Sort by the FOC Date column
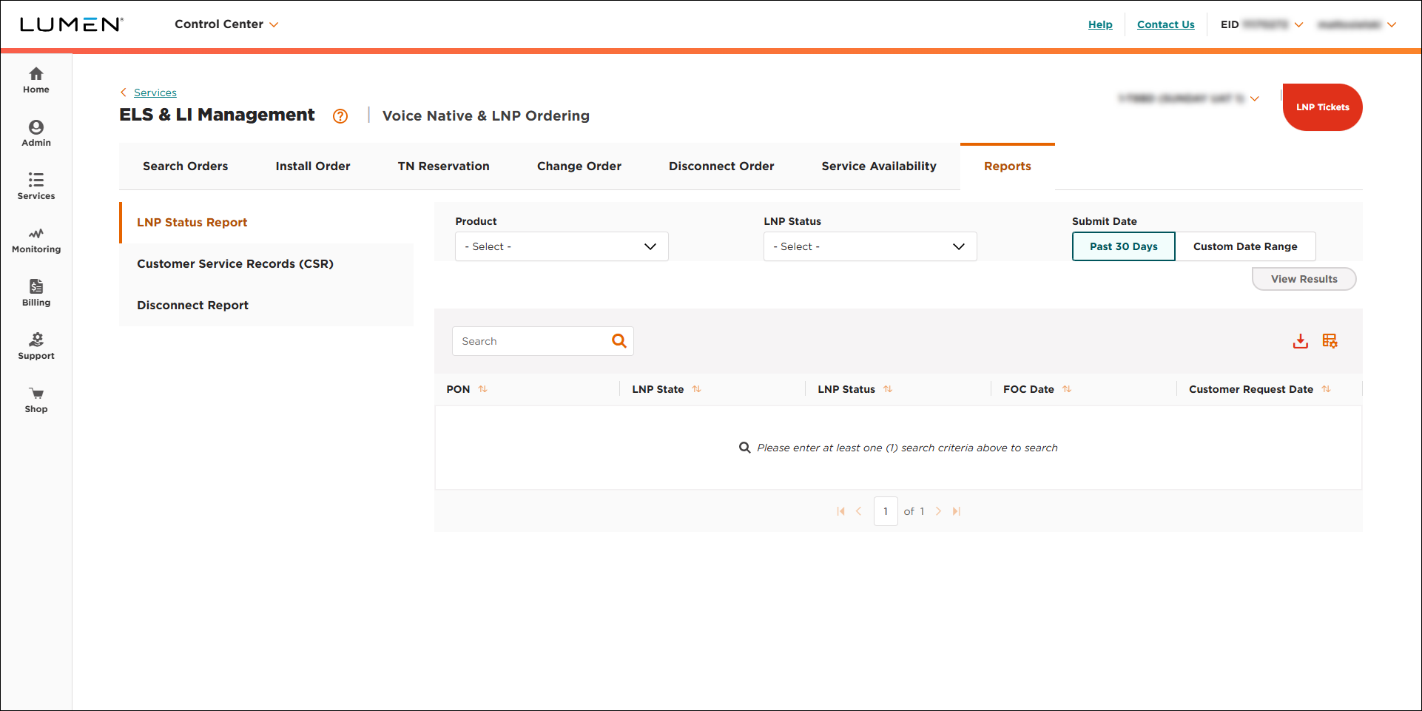 1067,389
